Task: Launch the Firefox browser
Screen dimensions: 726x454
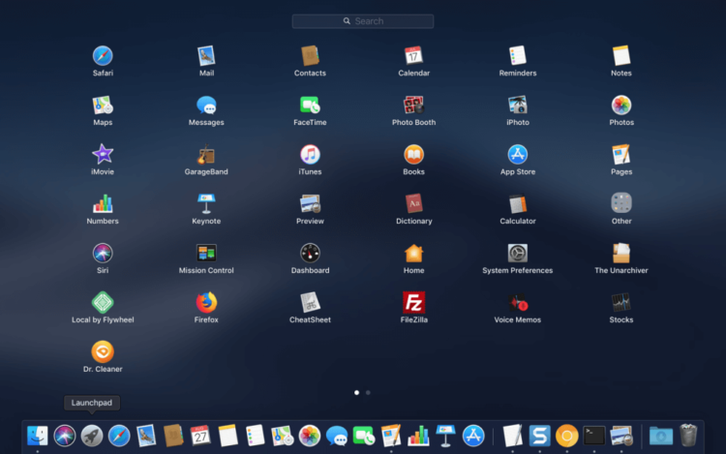Action: tap(206, 303)
